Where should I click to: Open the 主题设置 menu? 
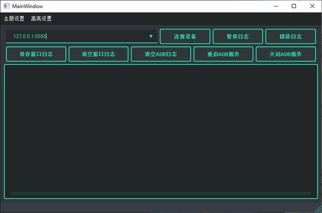pyautogui.click(x=14, y=19)
